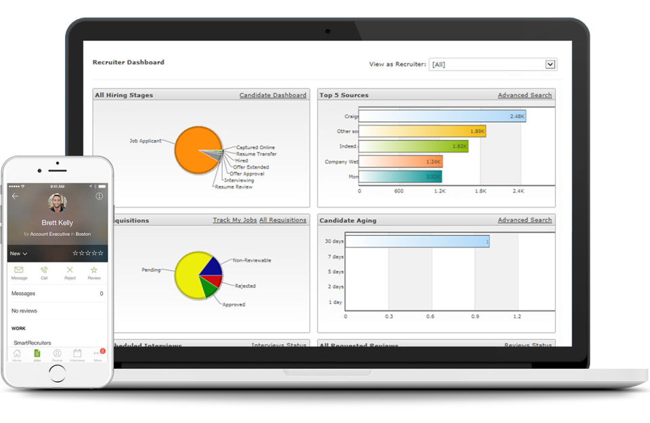Viewport: 650px width, 423px height.
Task: Open the Candidate Dashboard link
Action: 273,95
